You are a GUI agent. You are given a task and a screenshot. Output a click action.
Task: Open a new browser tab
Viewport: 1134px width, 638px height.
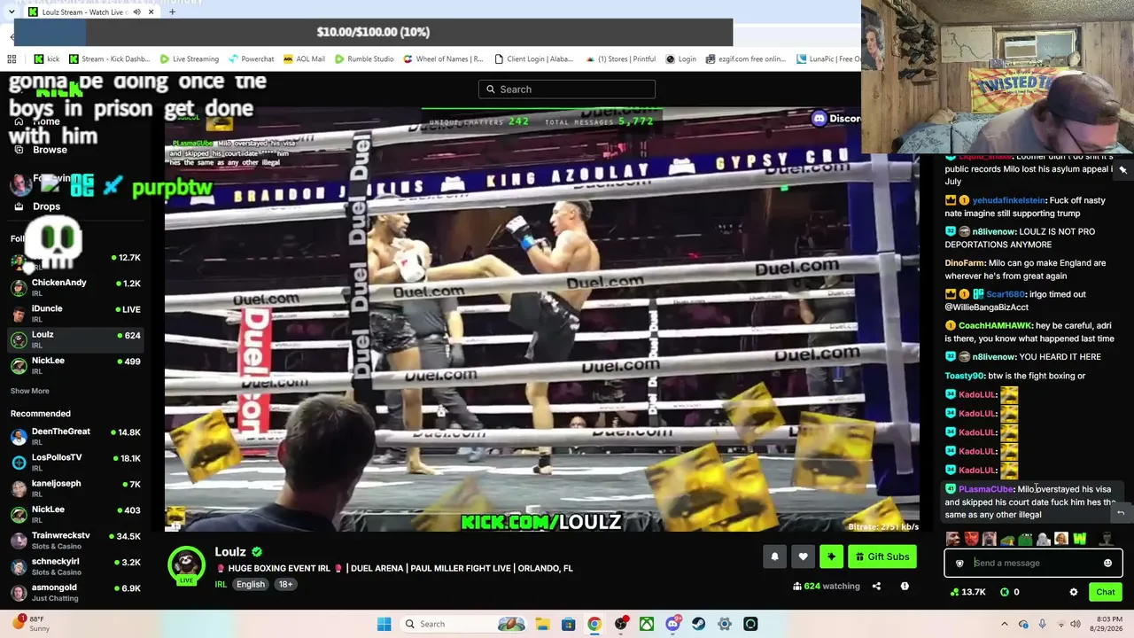(172, 12)
